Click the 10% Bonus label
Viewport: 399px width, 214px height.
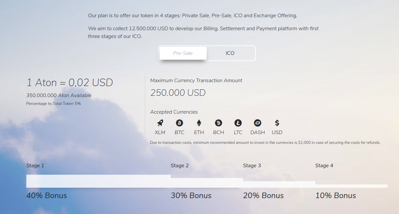point(336,195)
